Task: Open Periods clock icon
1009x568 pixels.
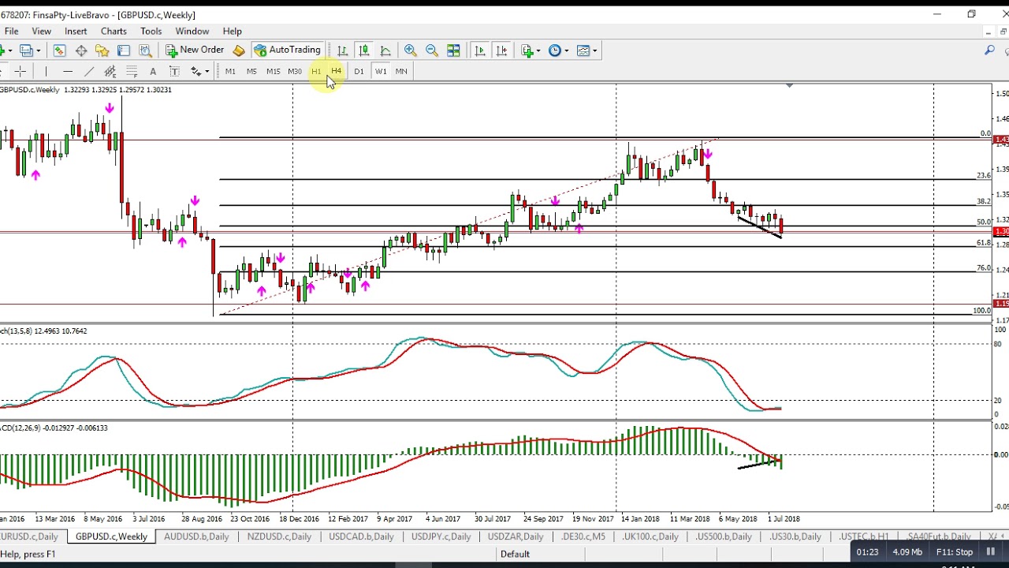Action: [555, 50]
